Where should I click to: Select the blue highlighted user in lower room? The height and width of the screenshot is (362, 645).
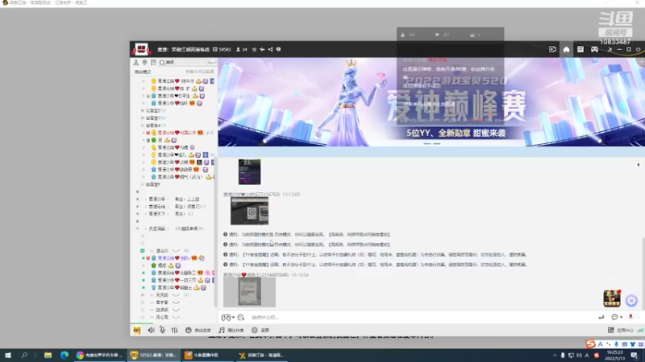click(x=174, y=258)
